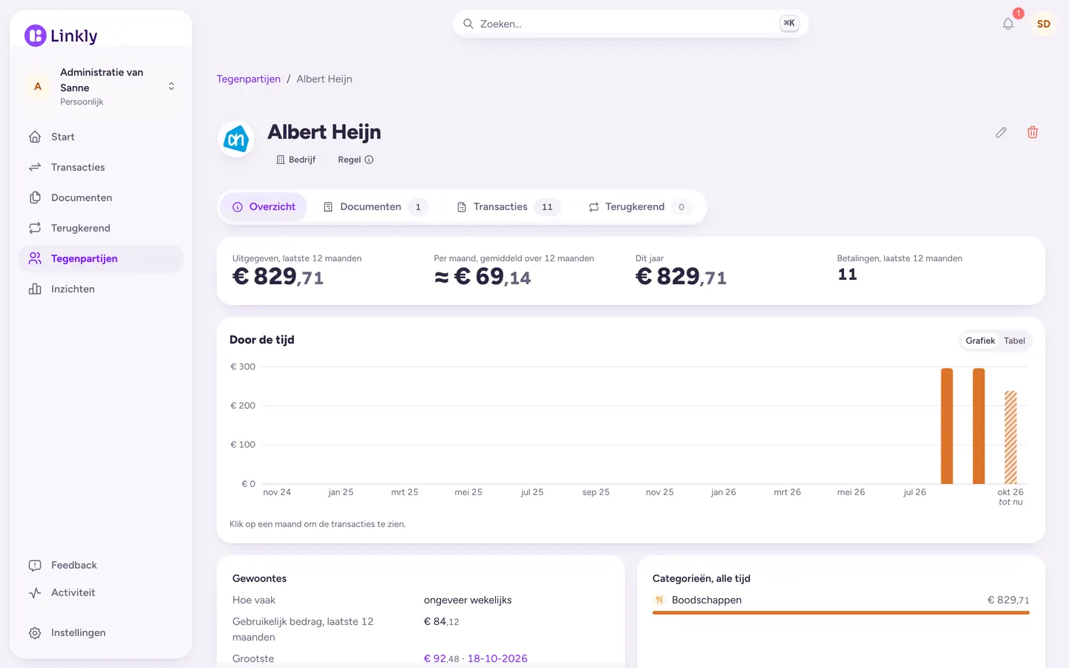
Task: Open Documenten in the sidebar
Action: [x=101, y=197]
